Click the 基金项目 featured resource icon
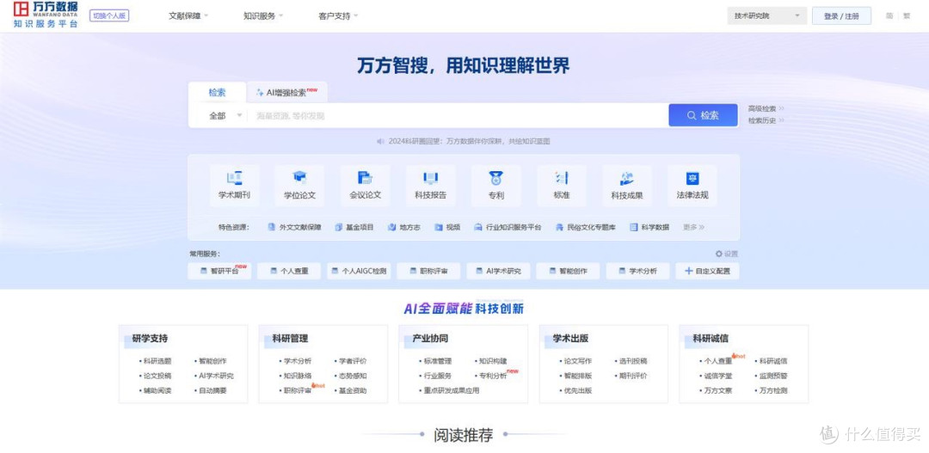The height and width of the screenshot is (453, 929). pyautogui.click(x=339, y=227)
